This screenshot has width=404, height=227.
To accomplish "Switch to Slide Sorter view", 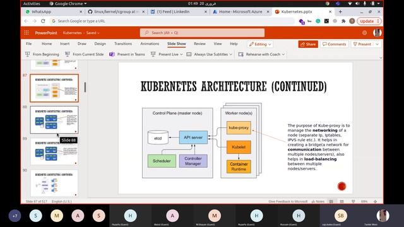I will pyautogui.click(x=342, y=201).
